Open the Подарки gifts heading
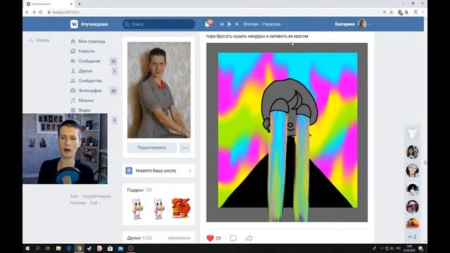Viewport: 450px width, 253px height. (135, 190)
